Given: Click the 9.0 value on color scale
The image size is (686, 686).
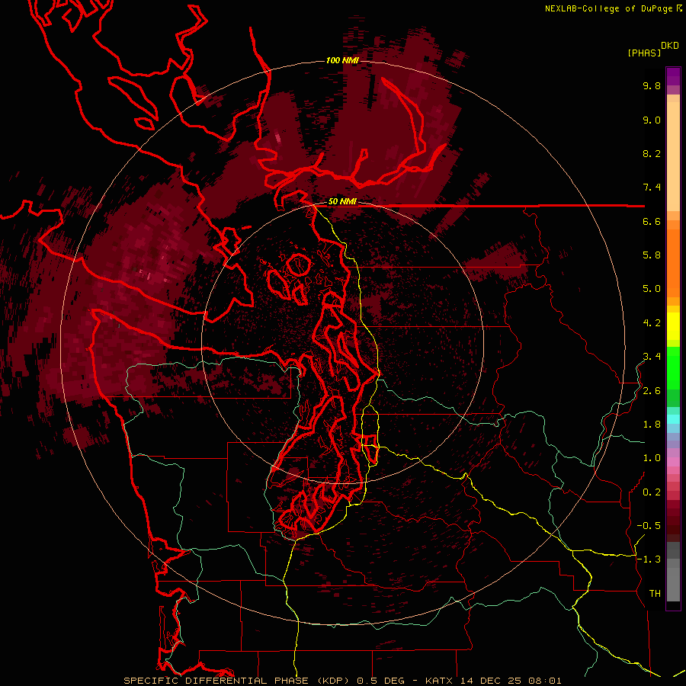Looking at the screenshot, I should (x=652, y=120).
